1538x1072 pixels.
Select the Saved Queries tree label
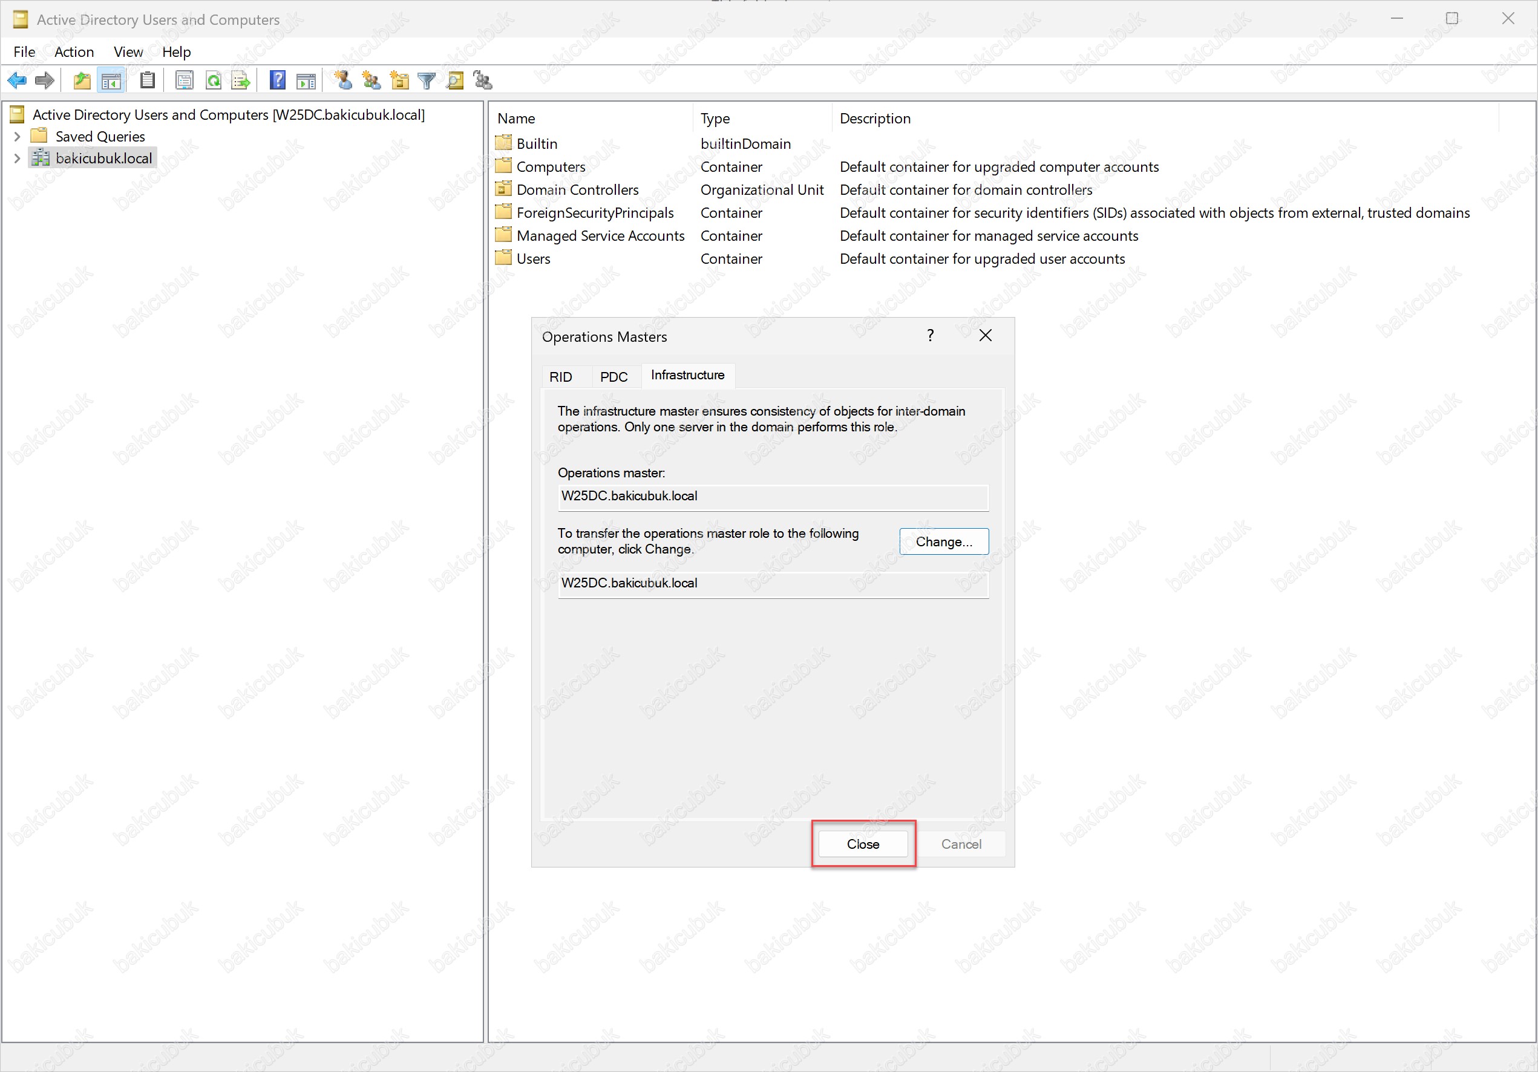tap(100, 137)
